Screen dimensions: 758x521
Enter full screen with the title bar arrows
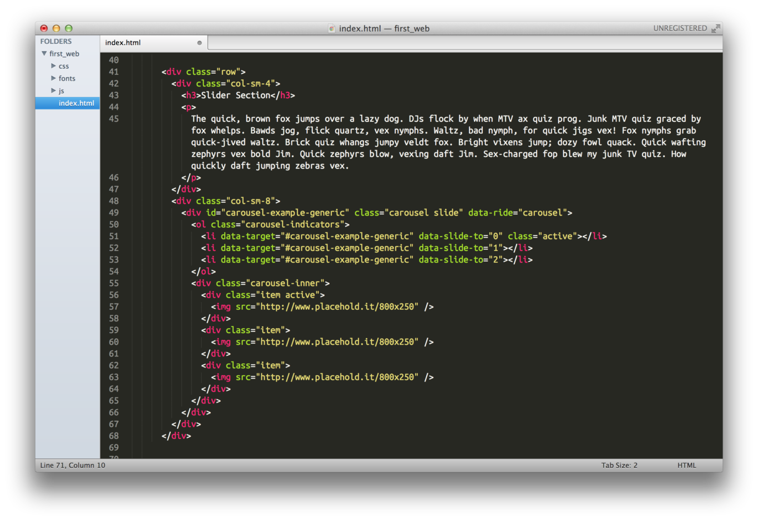tap(716, 28)
